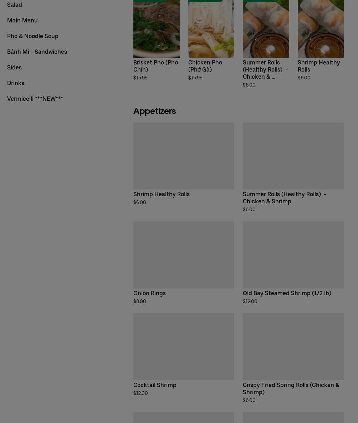This screenshot has width=358, height=423.
Task: Open Bánh Mì - Sandwiches category
Action: click(x=37, y=52)
